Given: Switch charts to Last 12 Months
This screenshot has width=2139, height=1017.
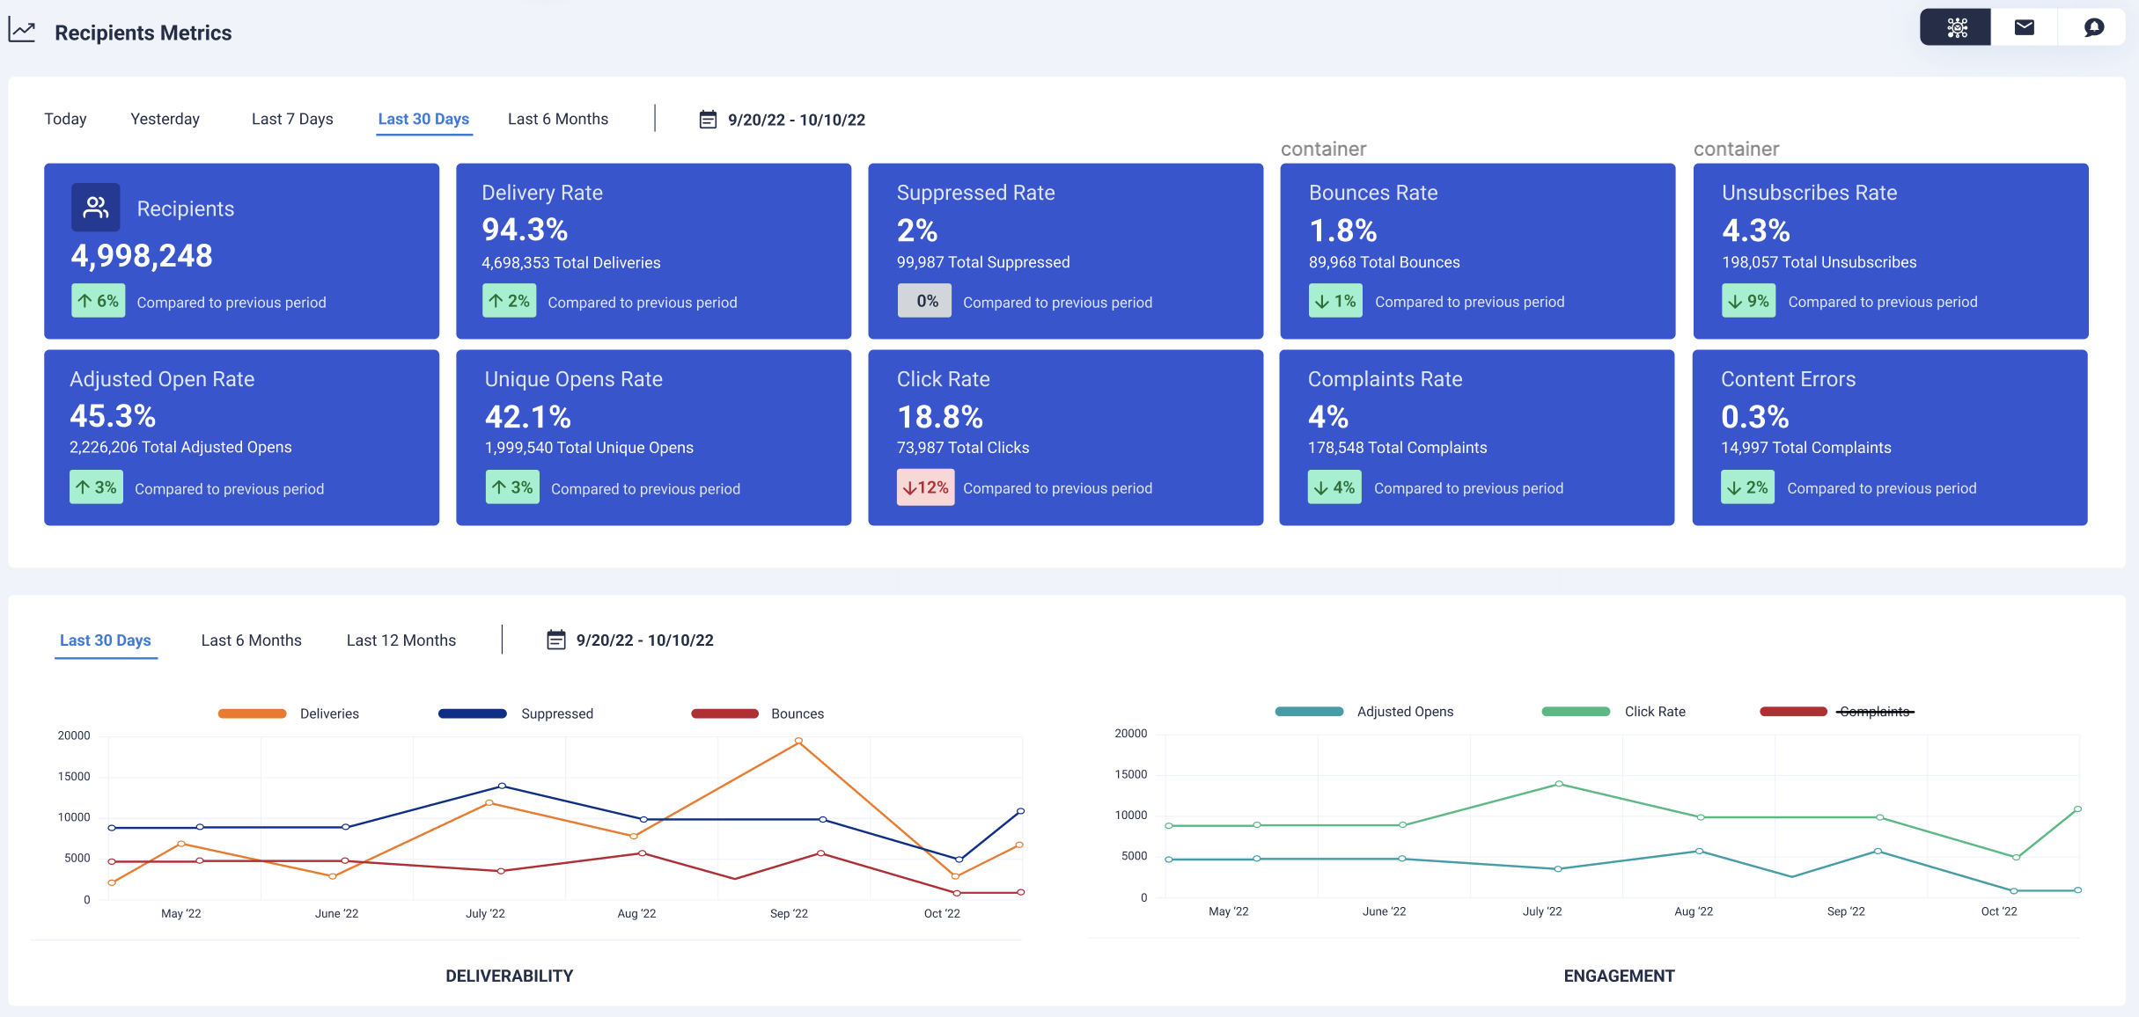Looking at the screenshot, I should pos(401,640).
